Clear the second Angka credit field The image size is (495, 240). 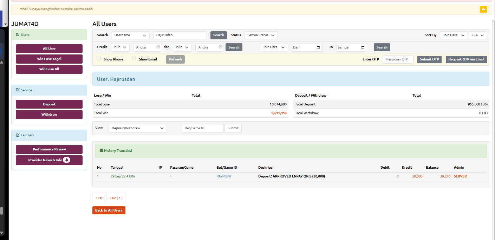[220, 47]
